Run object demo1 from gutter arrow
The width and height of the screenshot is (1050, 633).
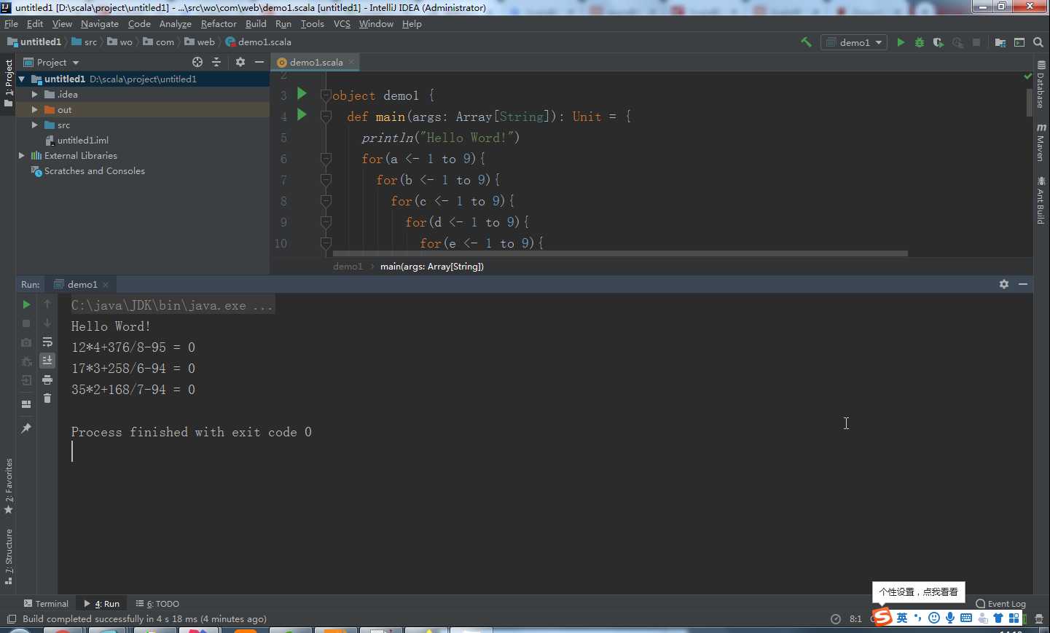point(302,93)
